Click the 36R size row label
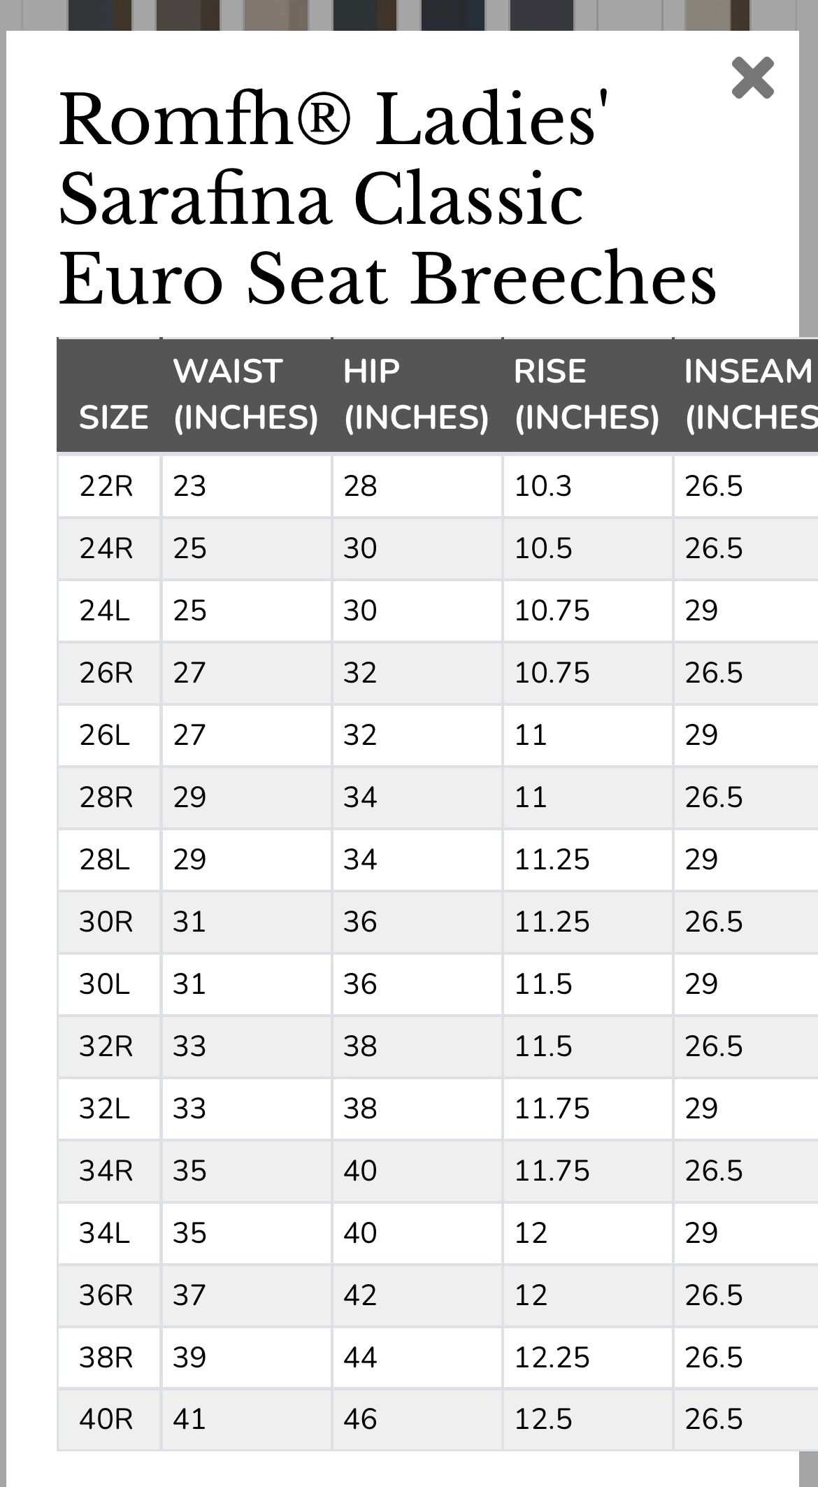This screenshot has height=1487, width=818. coord(106,1295)
